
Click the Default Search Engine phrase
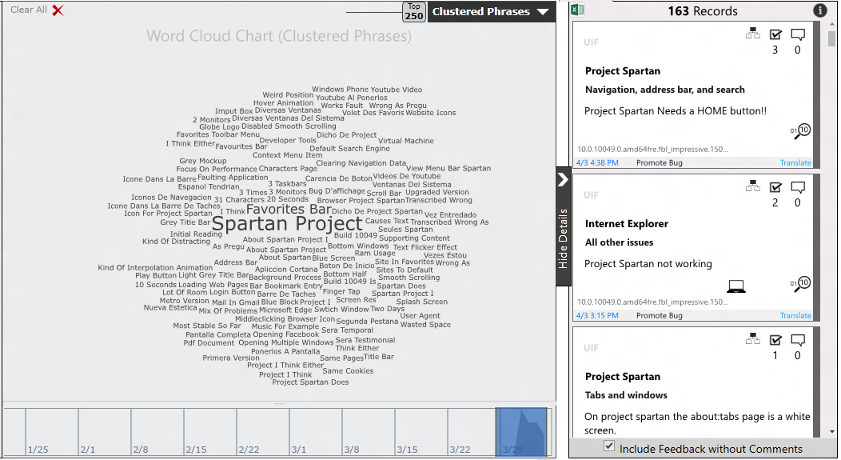pyautogui.click(x=349, y=149)
